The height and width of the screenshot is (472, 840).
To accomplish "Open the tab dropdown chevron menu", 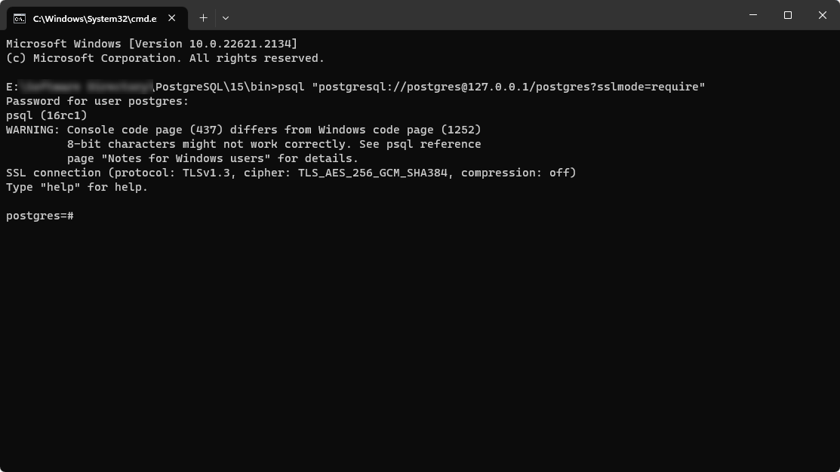I will click(225, 17).
